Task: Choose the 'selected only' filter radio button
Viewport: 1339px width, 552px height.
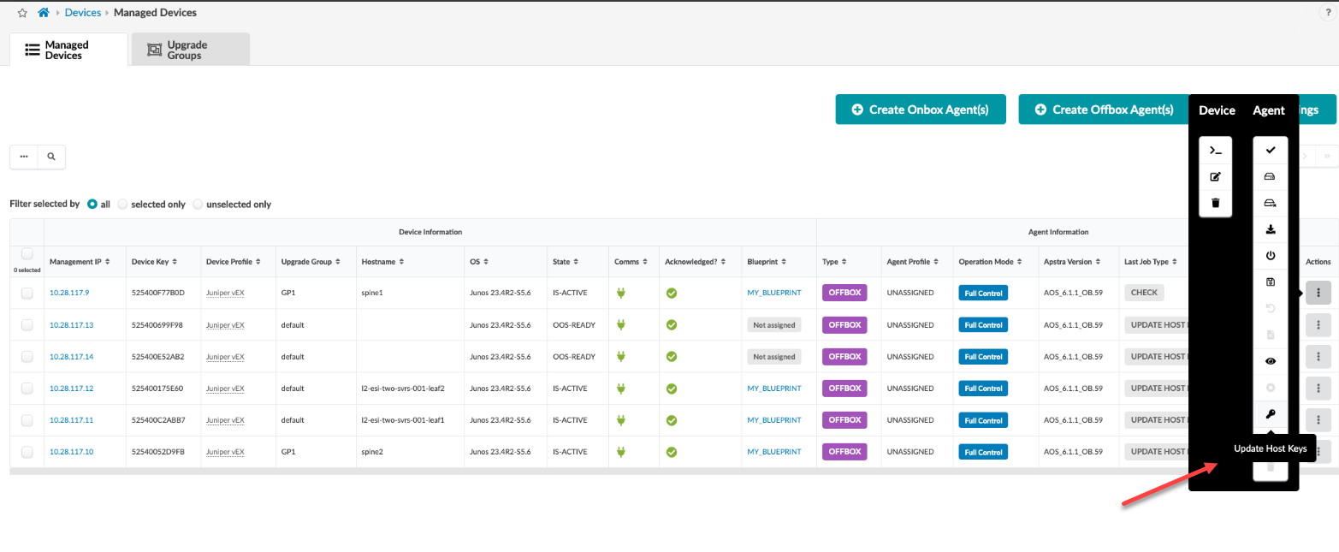Action: tap(123, 205)
